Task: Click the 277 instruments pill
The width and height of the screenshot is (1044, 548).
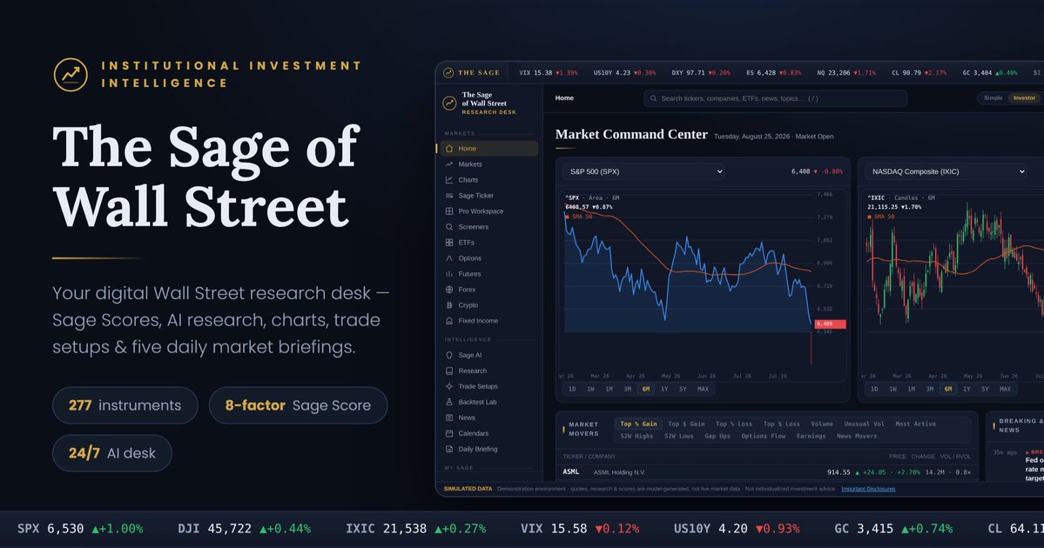Action: pyautogui.click(x=125, y=405)
